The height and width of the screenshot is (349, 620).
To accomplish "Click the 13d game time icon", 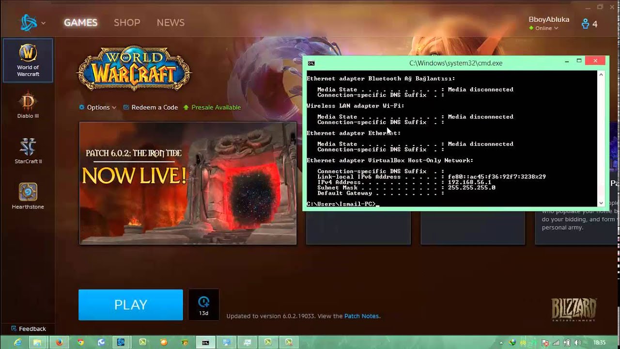I will (x=203, y=304).
